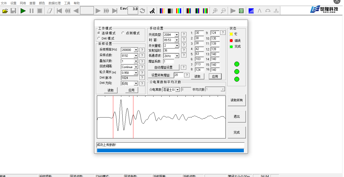344x177 pixels.
Task: Select the rainbow palette icon
Action: click(x=179, y=11)
